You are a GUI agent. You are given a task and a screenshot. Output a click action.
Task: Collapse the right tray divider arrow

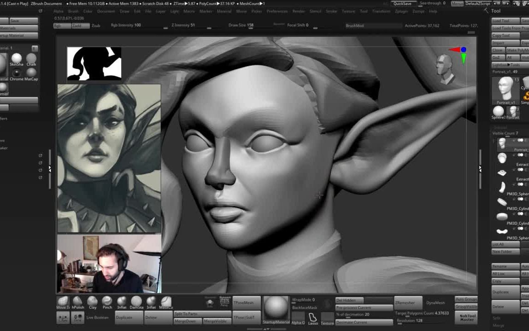480,169
